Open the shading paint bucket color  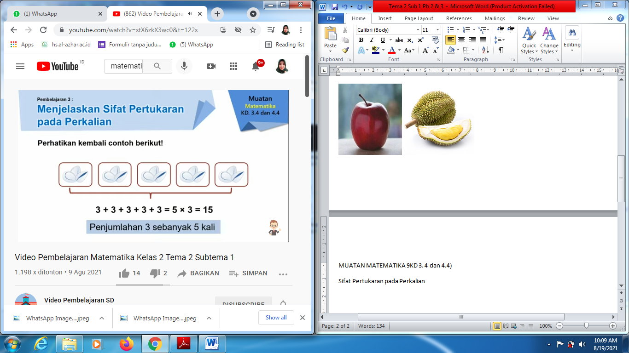coord(451,50)
